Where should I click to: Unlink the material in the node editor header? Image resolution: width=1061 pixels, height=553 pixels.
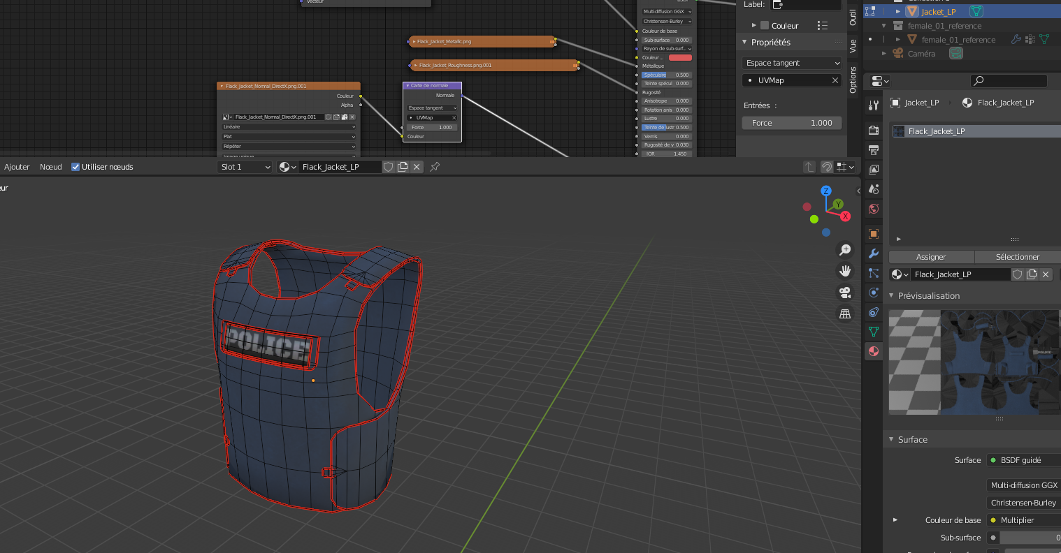click(x=417, y=167)
